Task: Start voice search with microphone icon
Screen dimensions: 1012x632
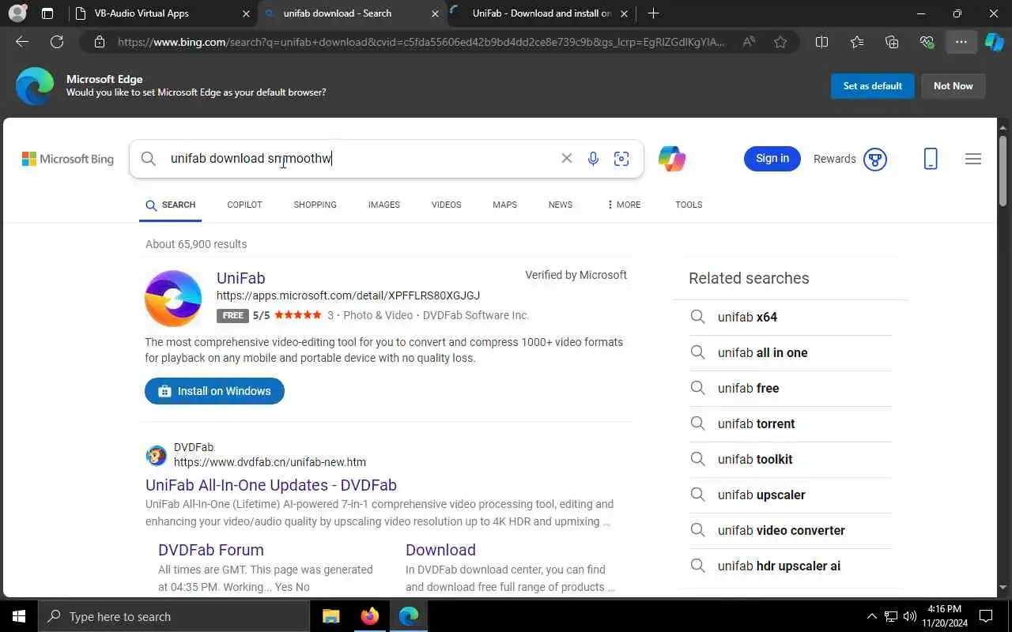Action: (593, 159)
